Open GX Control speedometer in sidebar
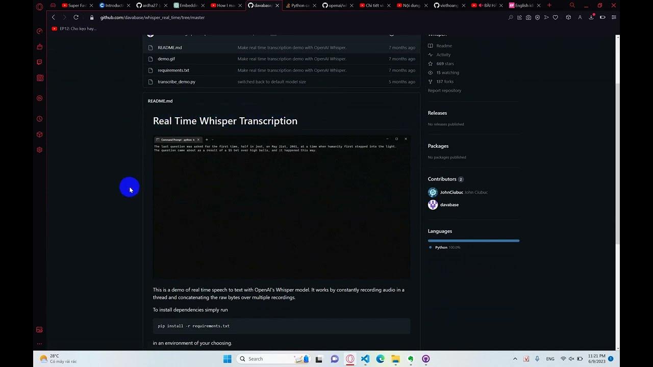This screenshot has height=367, width=653. click(x=40, y=31)
